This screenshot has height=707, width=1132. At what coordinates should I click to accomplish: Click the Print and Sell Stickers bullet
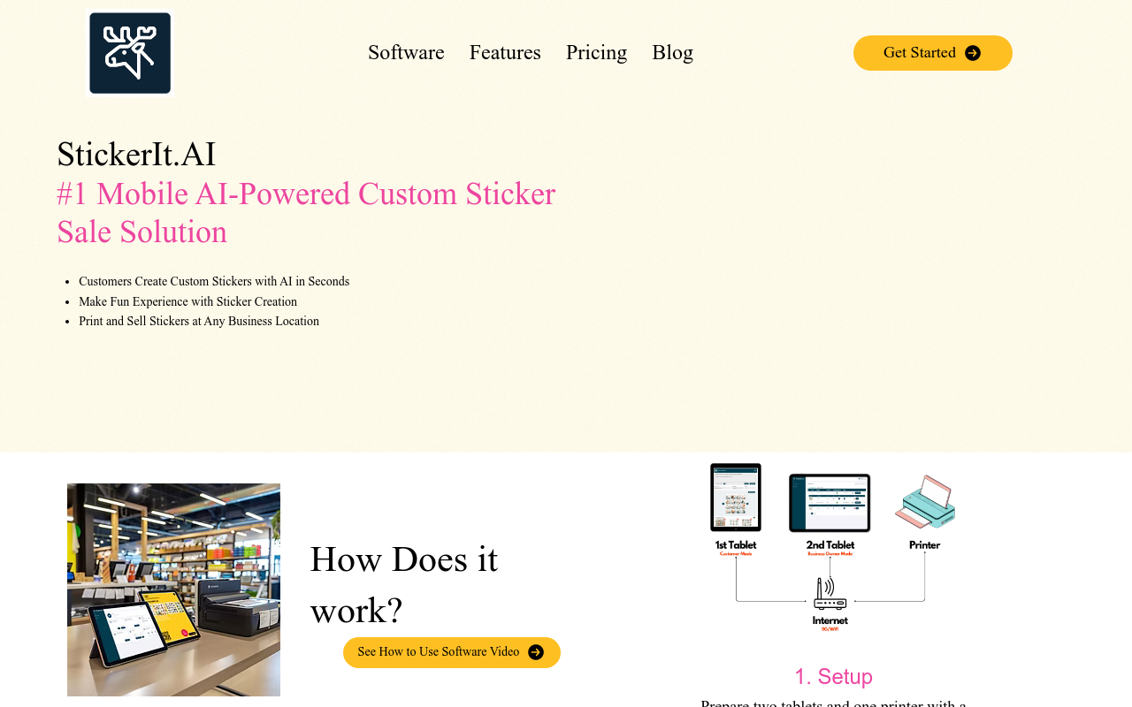[x=199, y=322]
